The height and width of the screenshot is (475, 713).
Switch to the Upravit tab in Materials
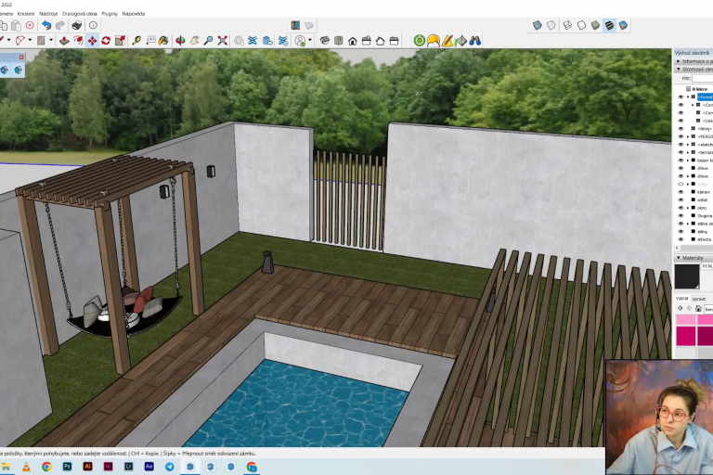pyautogui.click(x=697, y=299)
